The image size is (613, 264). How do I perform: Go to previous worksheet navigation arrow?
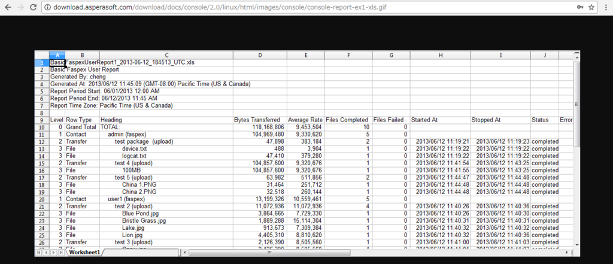45,253
